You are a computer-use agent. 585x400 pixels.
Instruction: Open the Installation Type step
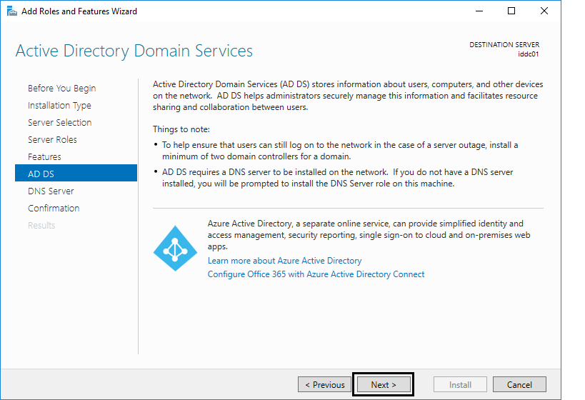[59, 106]
